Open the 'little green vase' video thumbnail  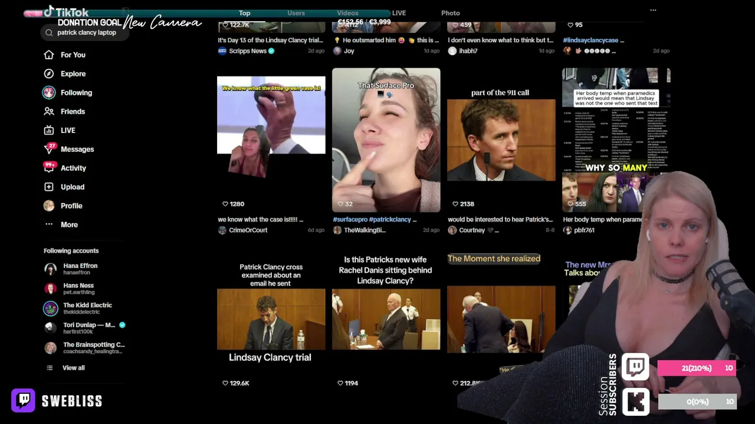(271, 140)
